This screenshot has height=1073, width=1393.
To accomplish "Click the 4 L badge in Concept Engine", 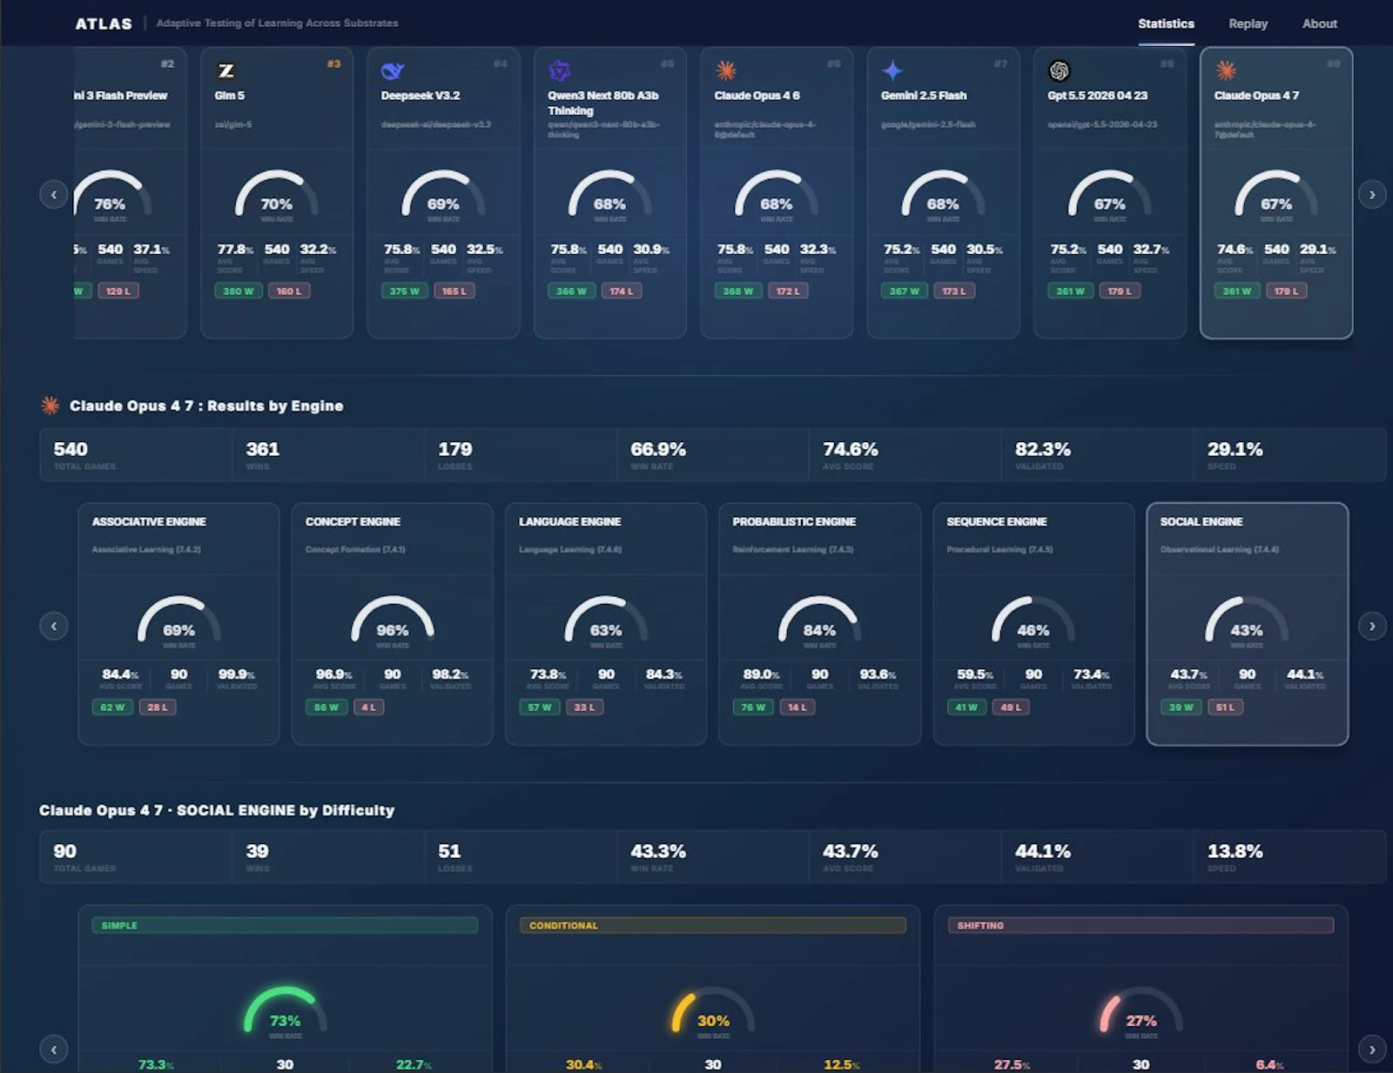I will pos(368,707).
